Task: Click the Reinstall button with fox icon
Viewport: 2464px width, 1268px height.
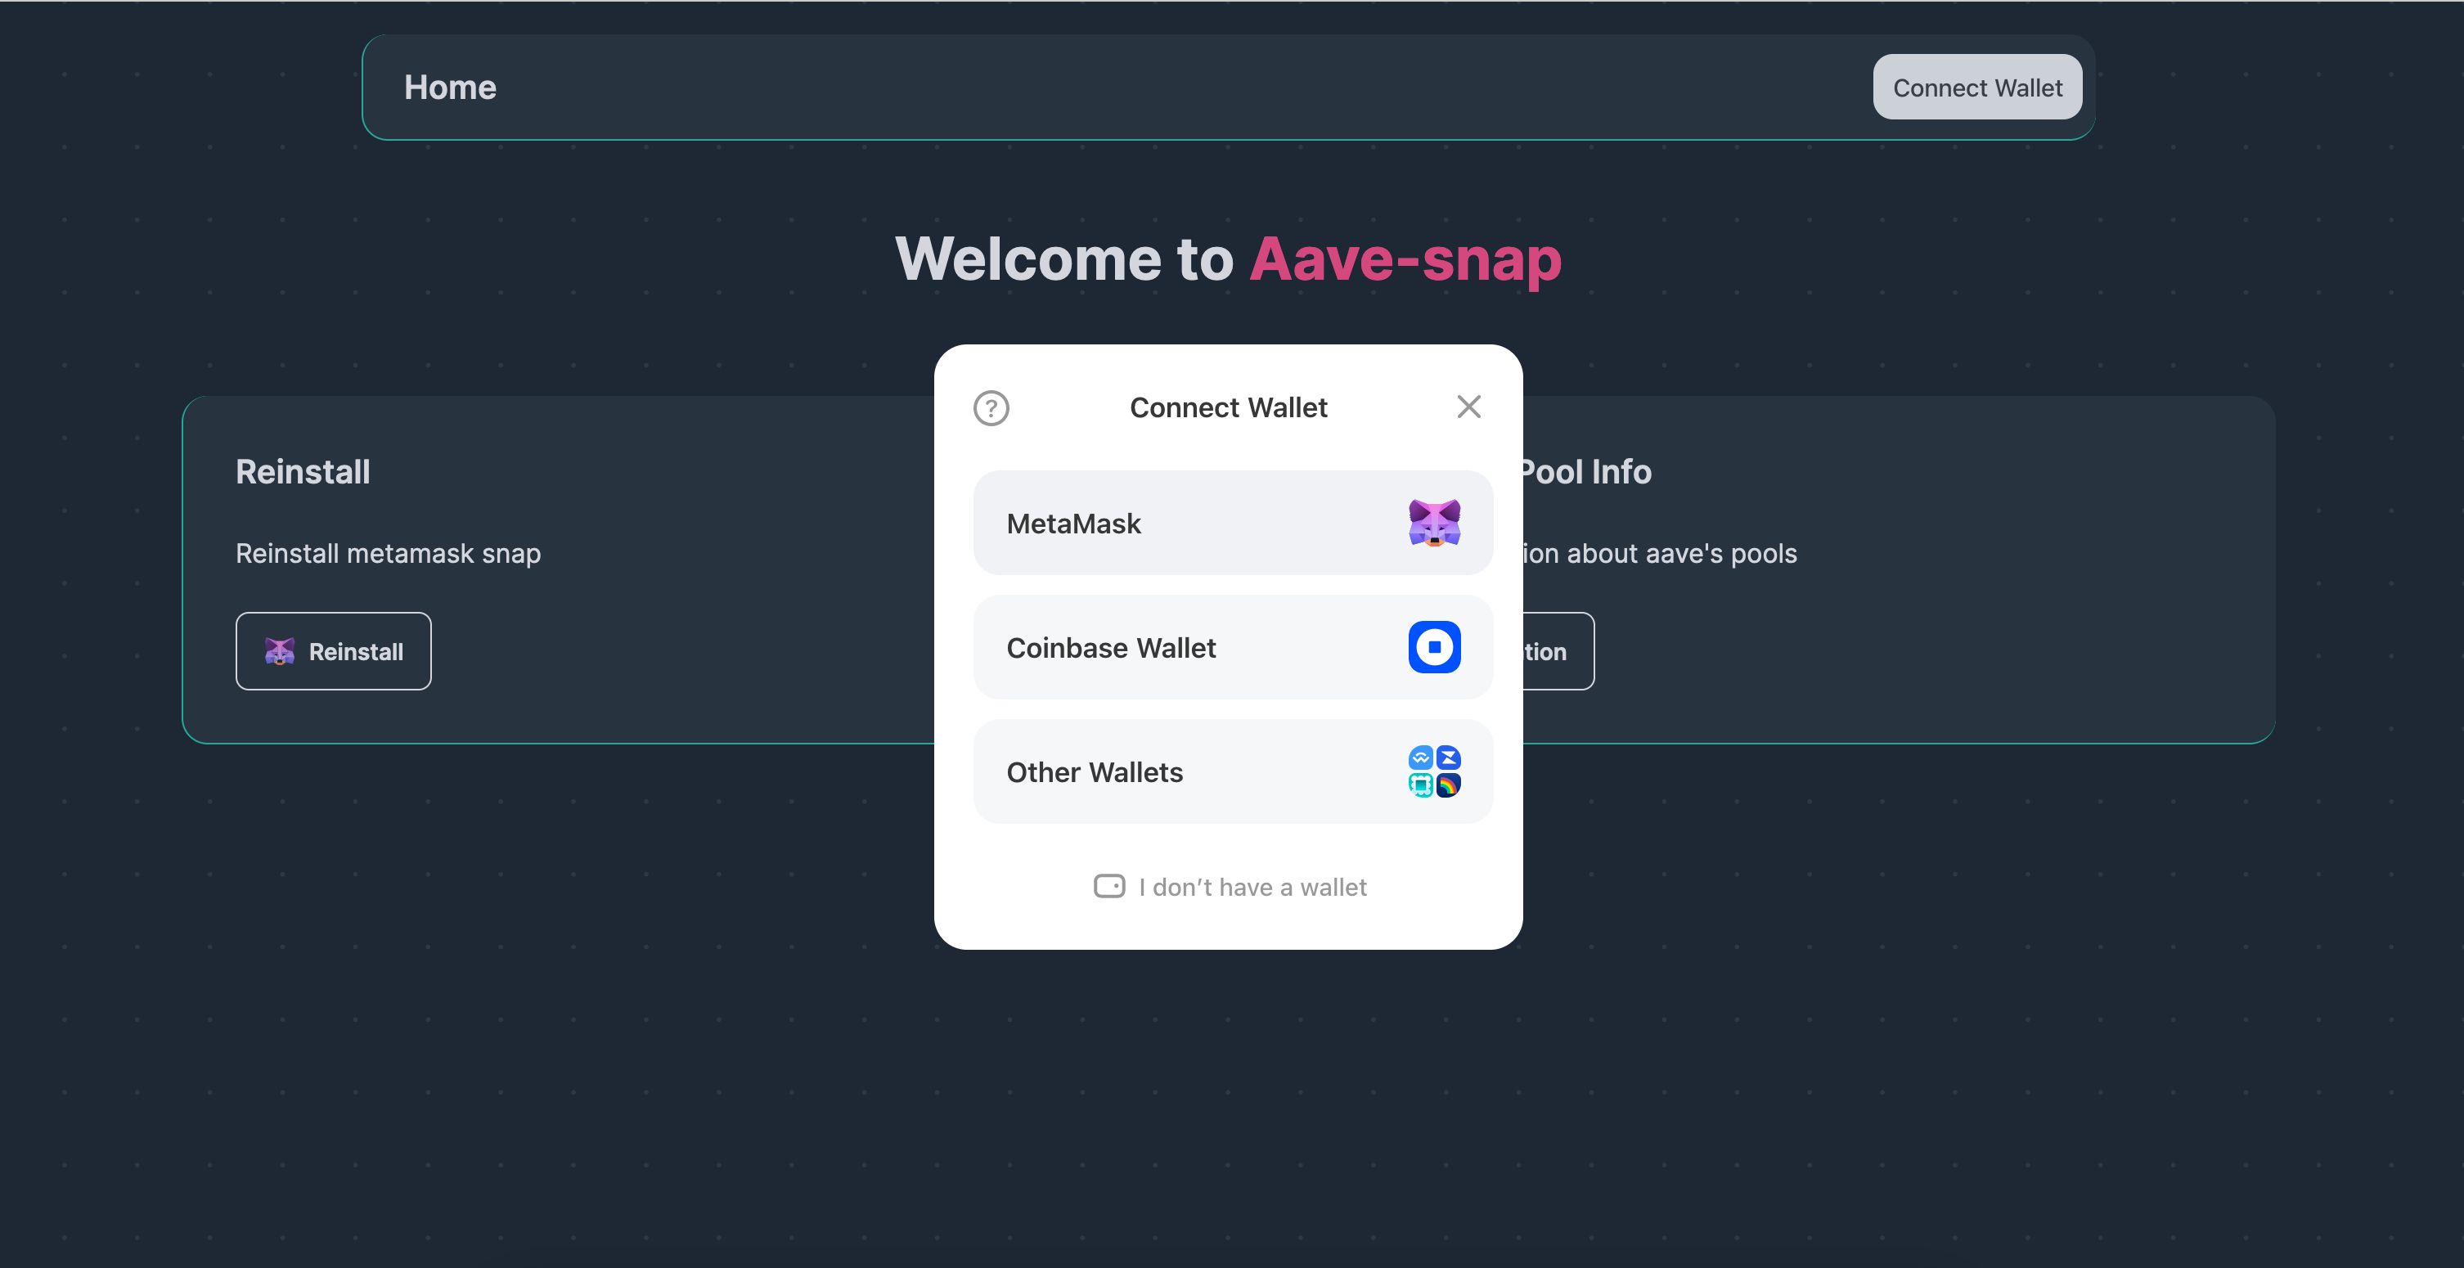Action: point(334,651)
